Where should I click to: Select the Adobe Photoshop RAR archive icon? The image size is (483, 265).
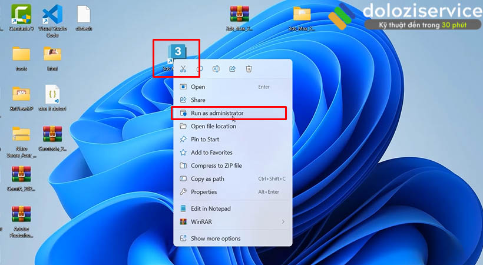pos(22,216)
